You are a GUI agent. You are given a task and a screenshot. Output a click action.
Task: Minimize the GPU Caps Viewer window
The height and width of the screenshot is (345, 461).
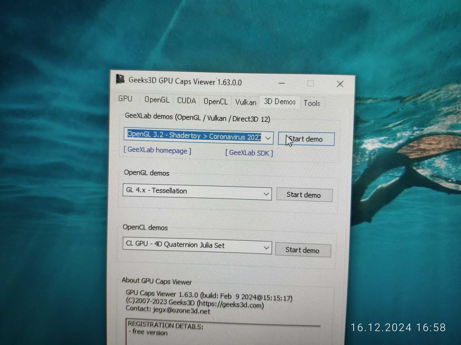pyautogui.click(x=282, y=83)
